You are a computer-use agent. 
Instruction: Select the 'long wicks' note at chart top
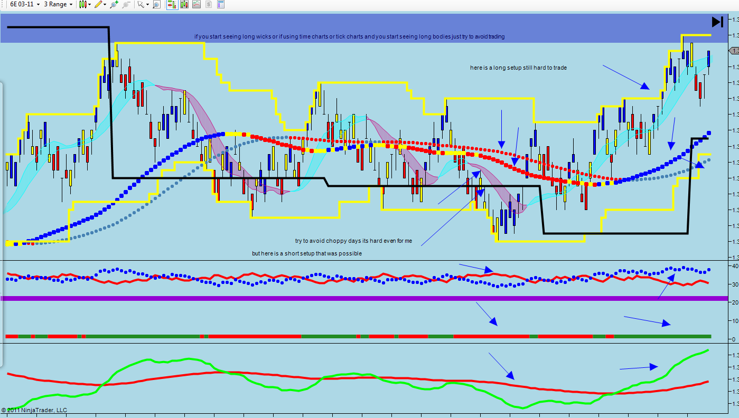pyautogui.click(x=349, y=37)
